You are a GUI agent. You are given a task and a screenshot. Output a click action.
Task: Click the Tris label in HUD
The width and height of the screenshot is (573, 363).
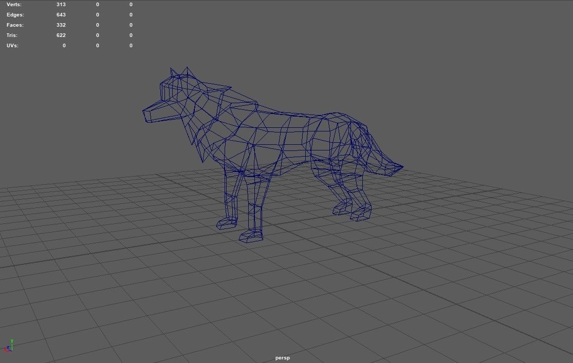12,35
